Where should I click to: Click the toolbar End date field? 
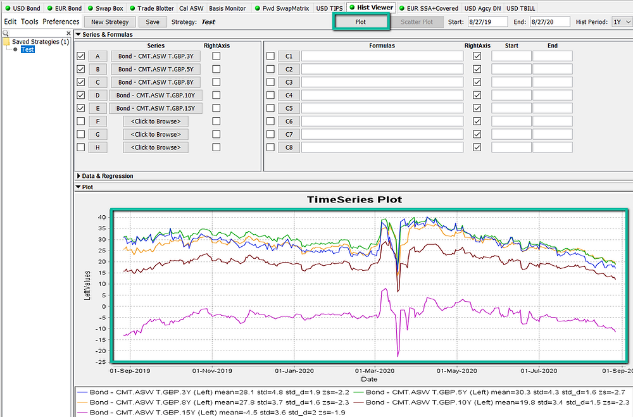pyautogui.click(x=550, y=22)
